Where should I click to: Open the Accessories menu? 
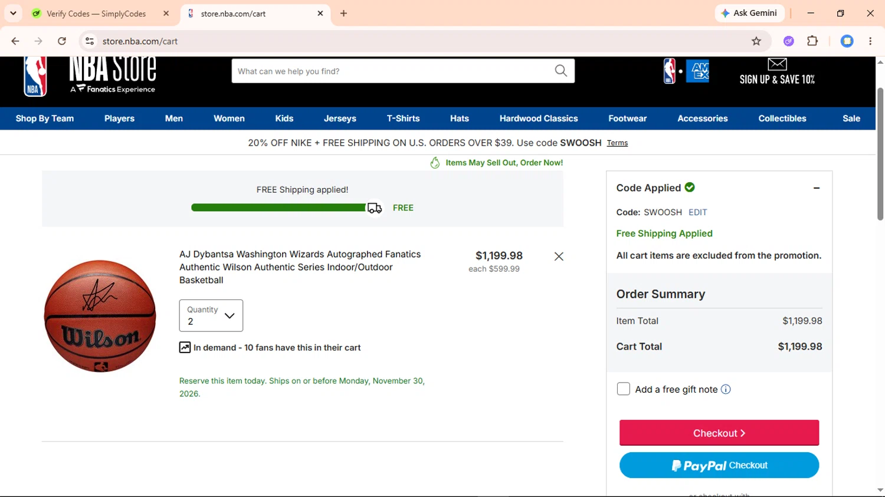coord(703,119)
